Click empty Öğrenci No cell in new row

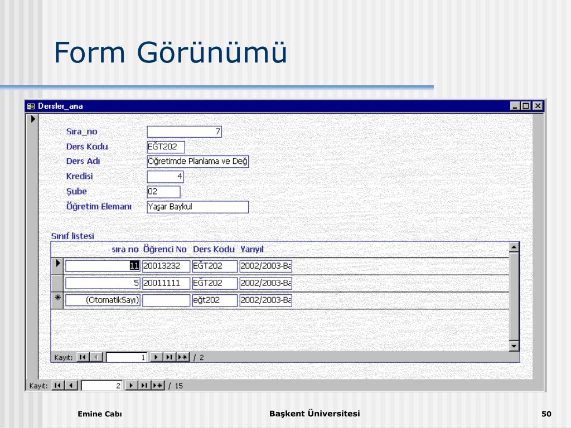point(166,300)
